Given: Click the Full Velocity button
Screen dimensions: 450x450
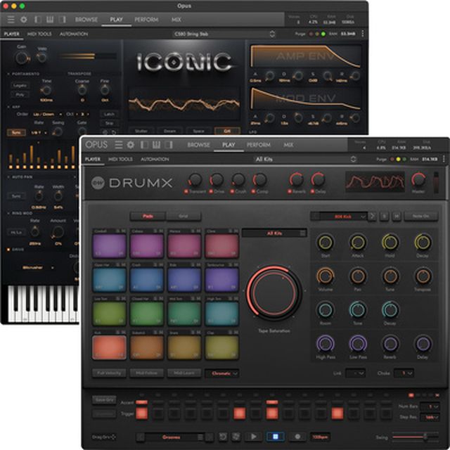Looking at the screenshot, I should tap(109, 373).
